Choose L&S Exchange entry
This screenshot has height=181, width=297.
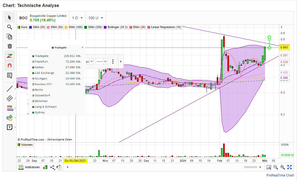pos(56,73)
